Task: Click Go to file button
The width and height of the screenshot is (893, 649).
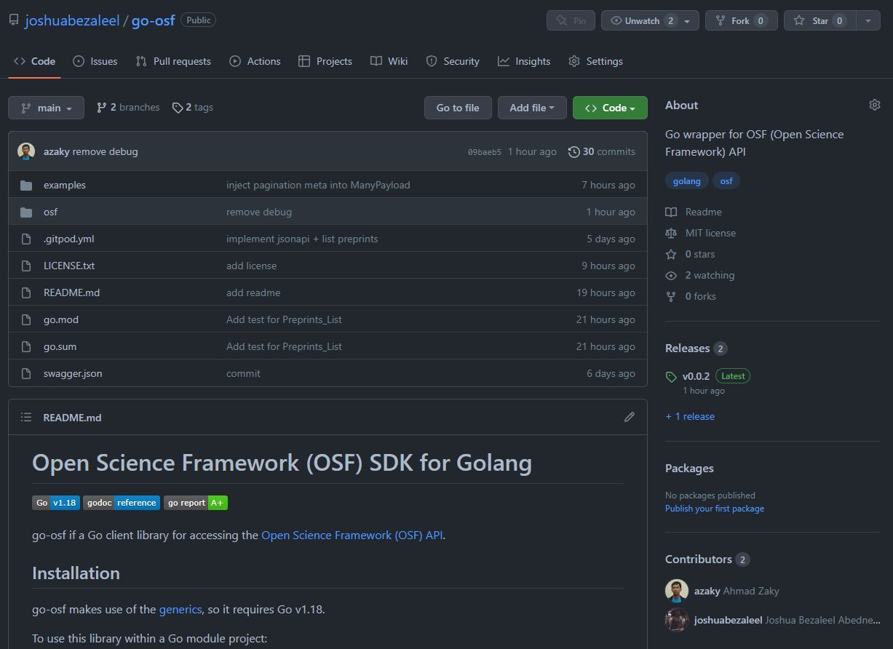Action: [458, 108]
